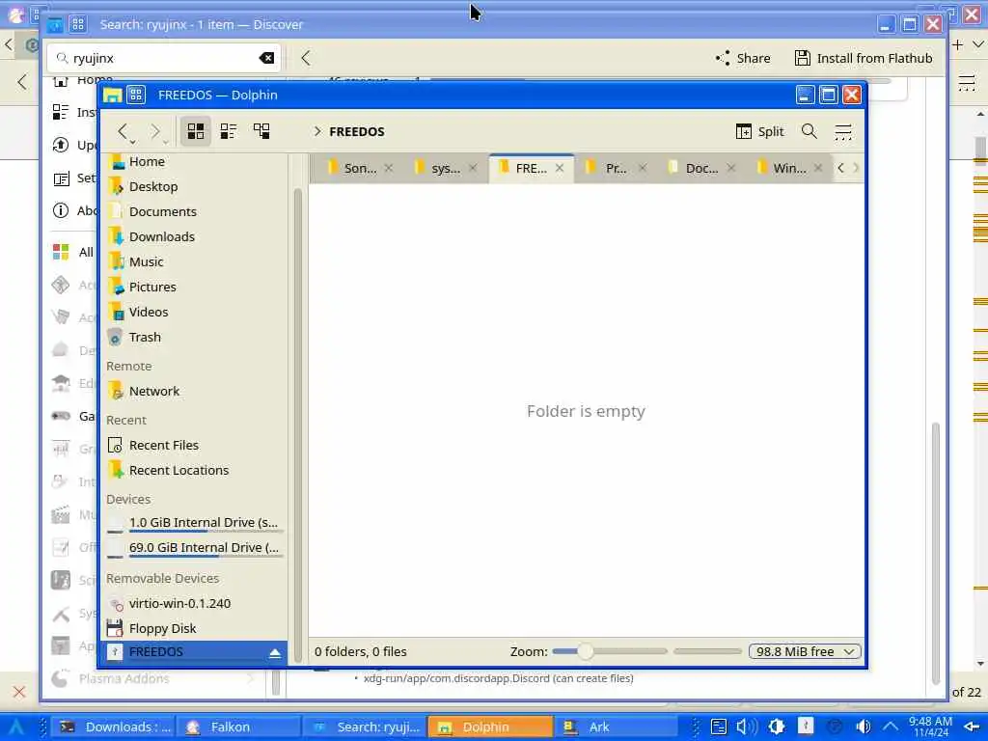Eject the FREEDOS device

[275, 653]
